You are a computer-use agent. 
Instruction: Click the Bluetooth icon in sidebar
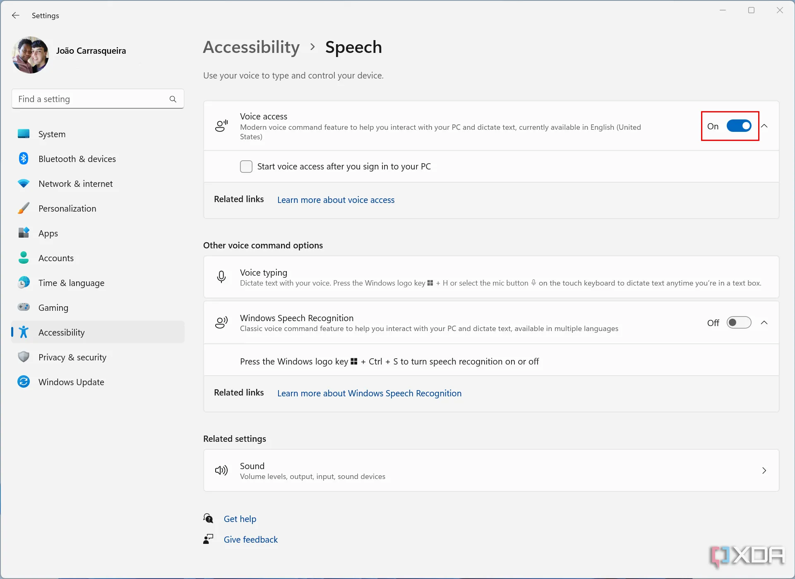point(24,159)
